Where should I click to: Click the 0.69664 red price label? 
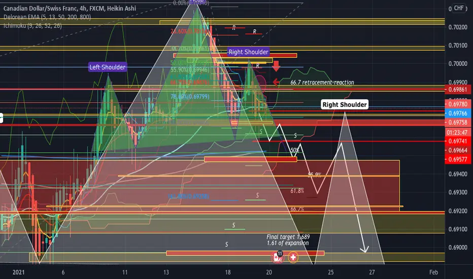(x=458, y=150)
